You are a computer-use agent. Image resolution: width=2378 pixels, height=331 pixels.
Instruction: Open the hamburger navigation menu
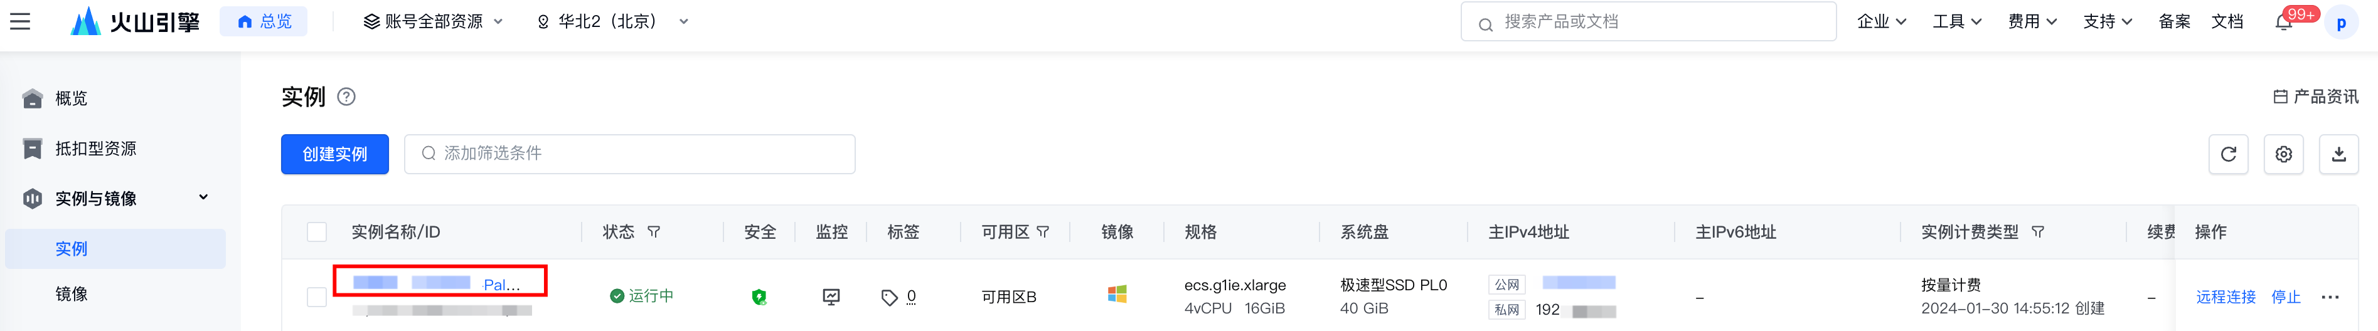click(x=20, y=21)
